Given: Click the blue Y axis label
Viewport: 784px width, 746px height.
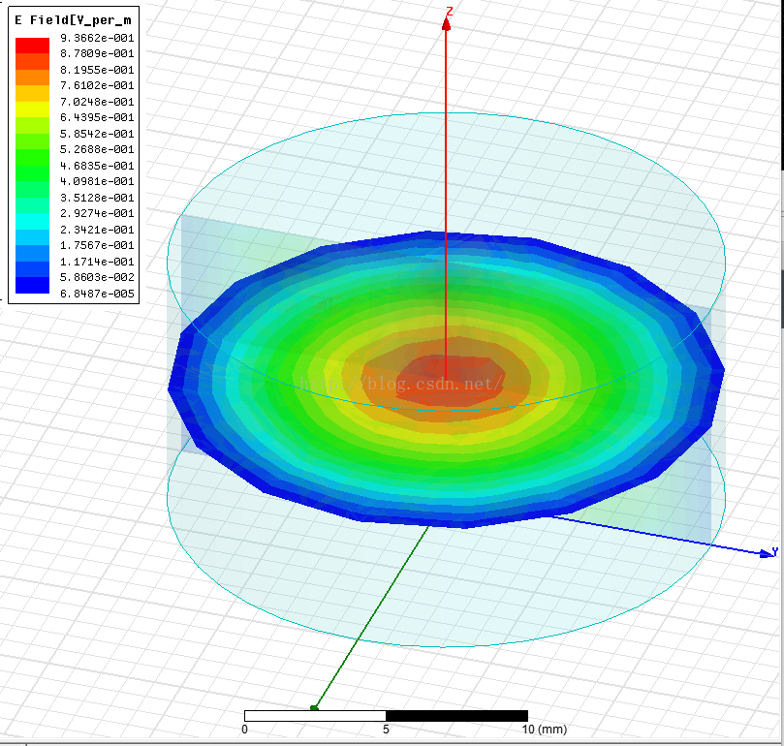Looking at the screenshot, I should pos(775,551).
